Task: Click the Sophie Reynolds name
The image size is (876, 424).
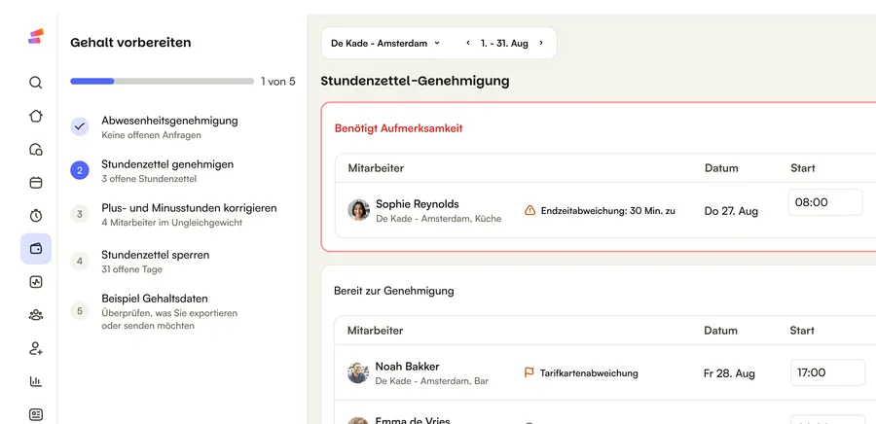Action: coord(418,203)
